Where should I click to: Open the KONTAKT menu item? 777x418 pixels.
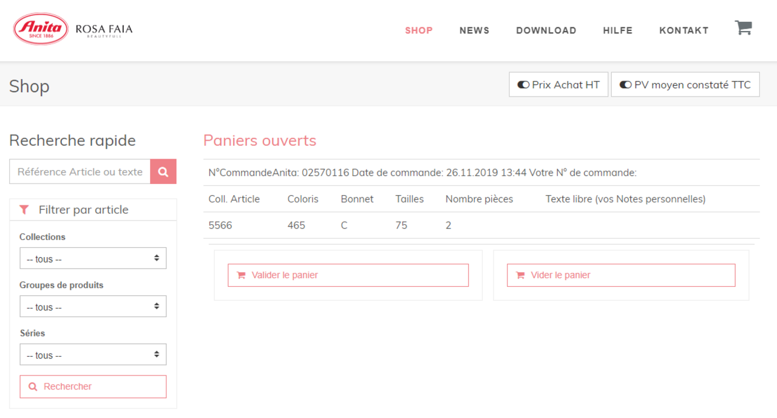[684, 30]
